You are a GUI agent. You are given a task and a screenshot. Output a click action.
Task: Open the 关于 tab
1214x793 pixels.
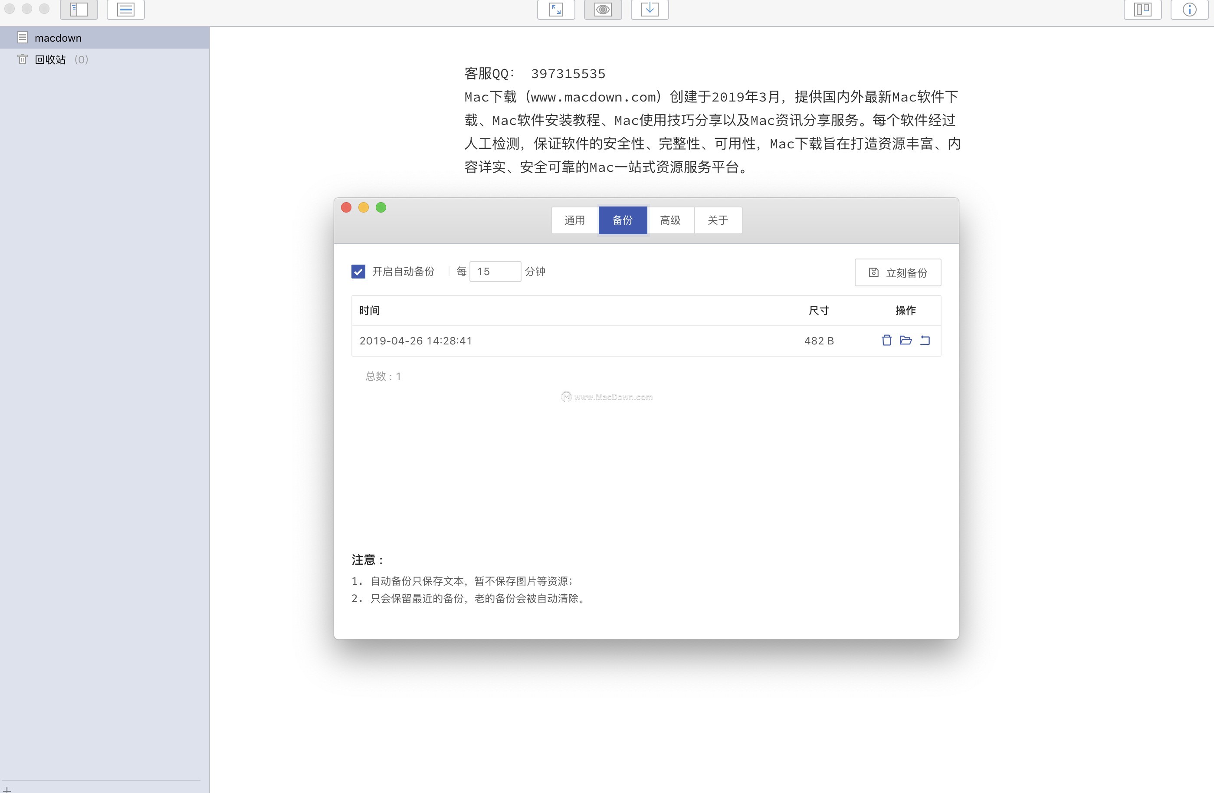click(x=718, y=220)
